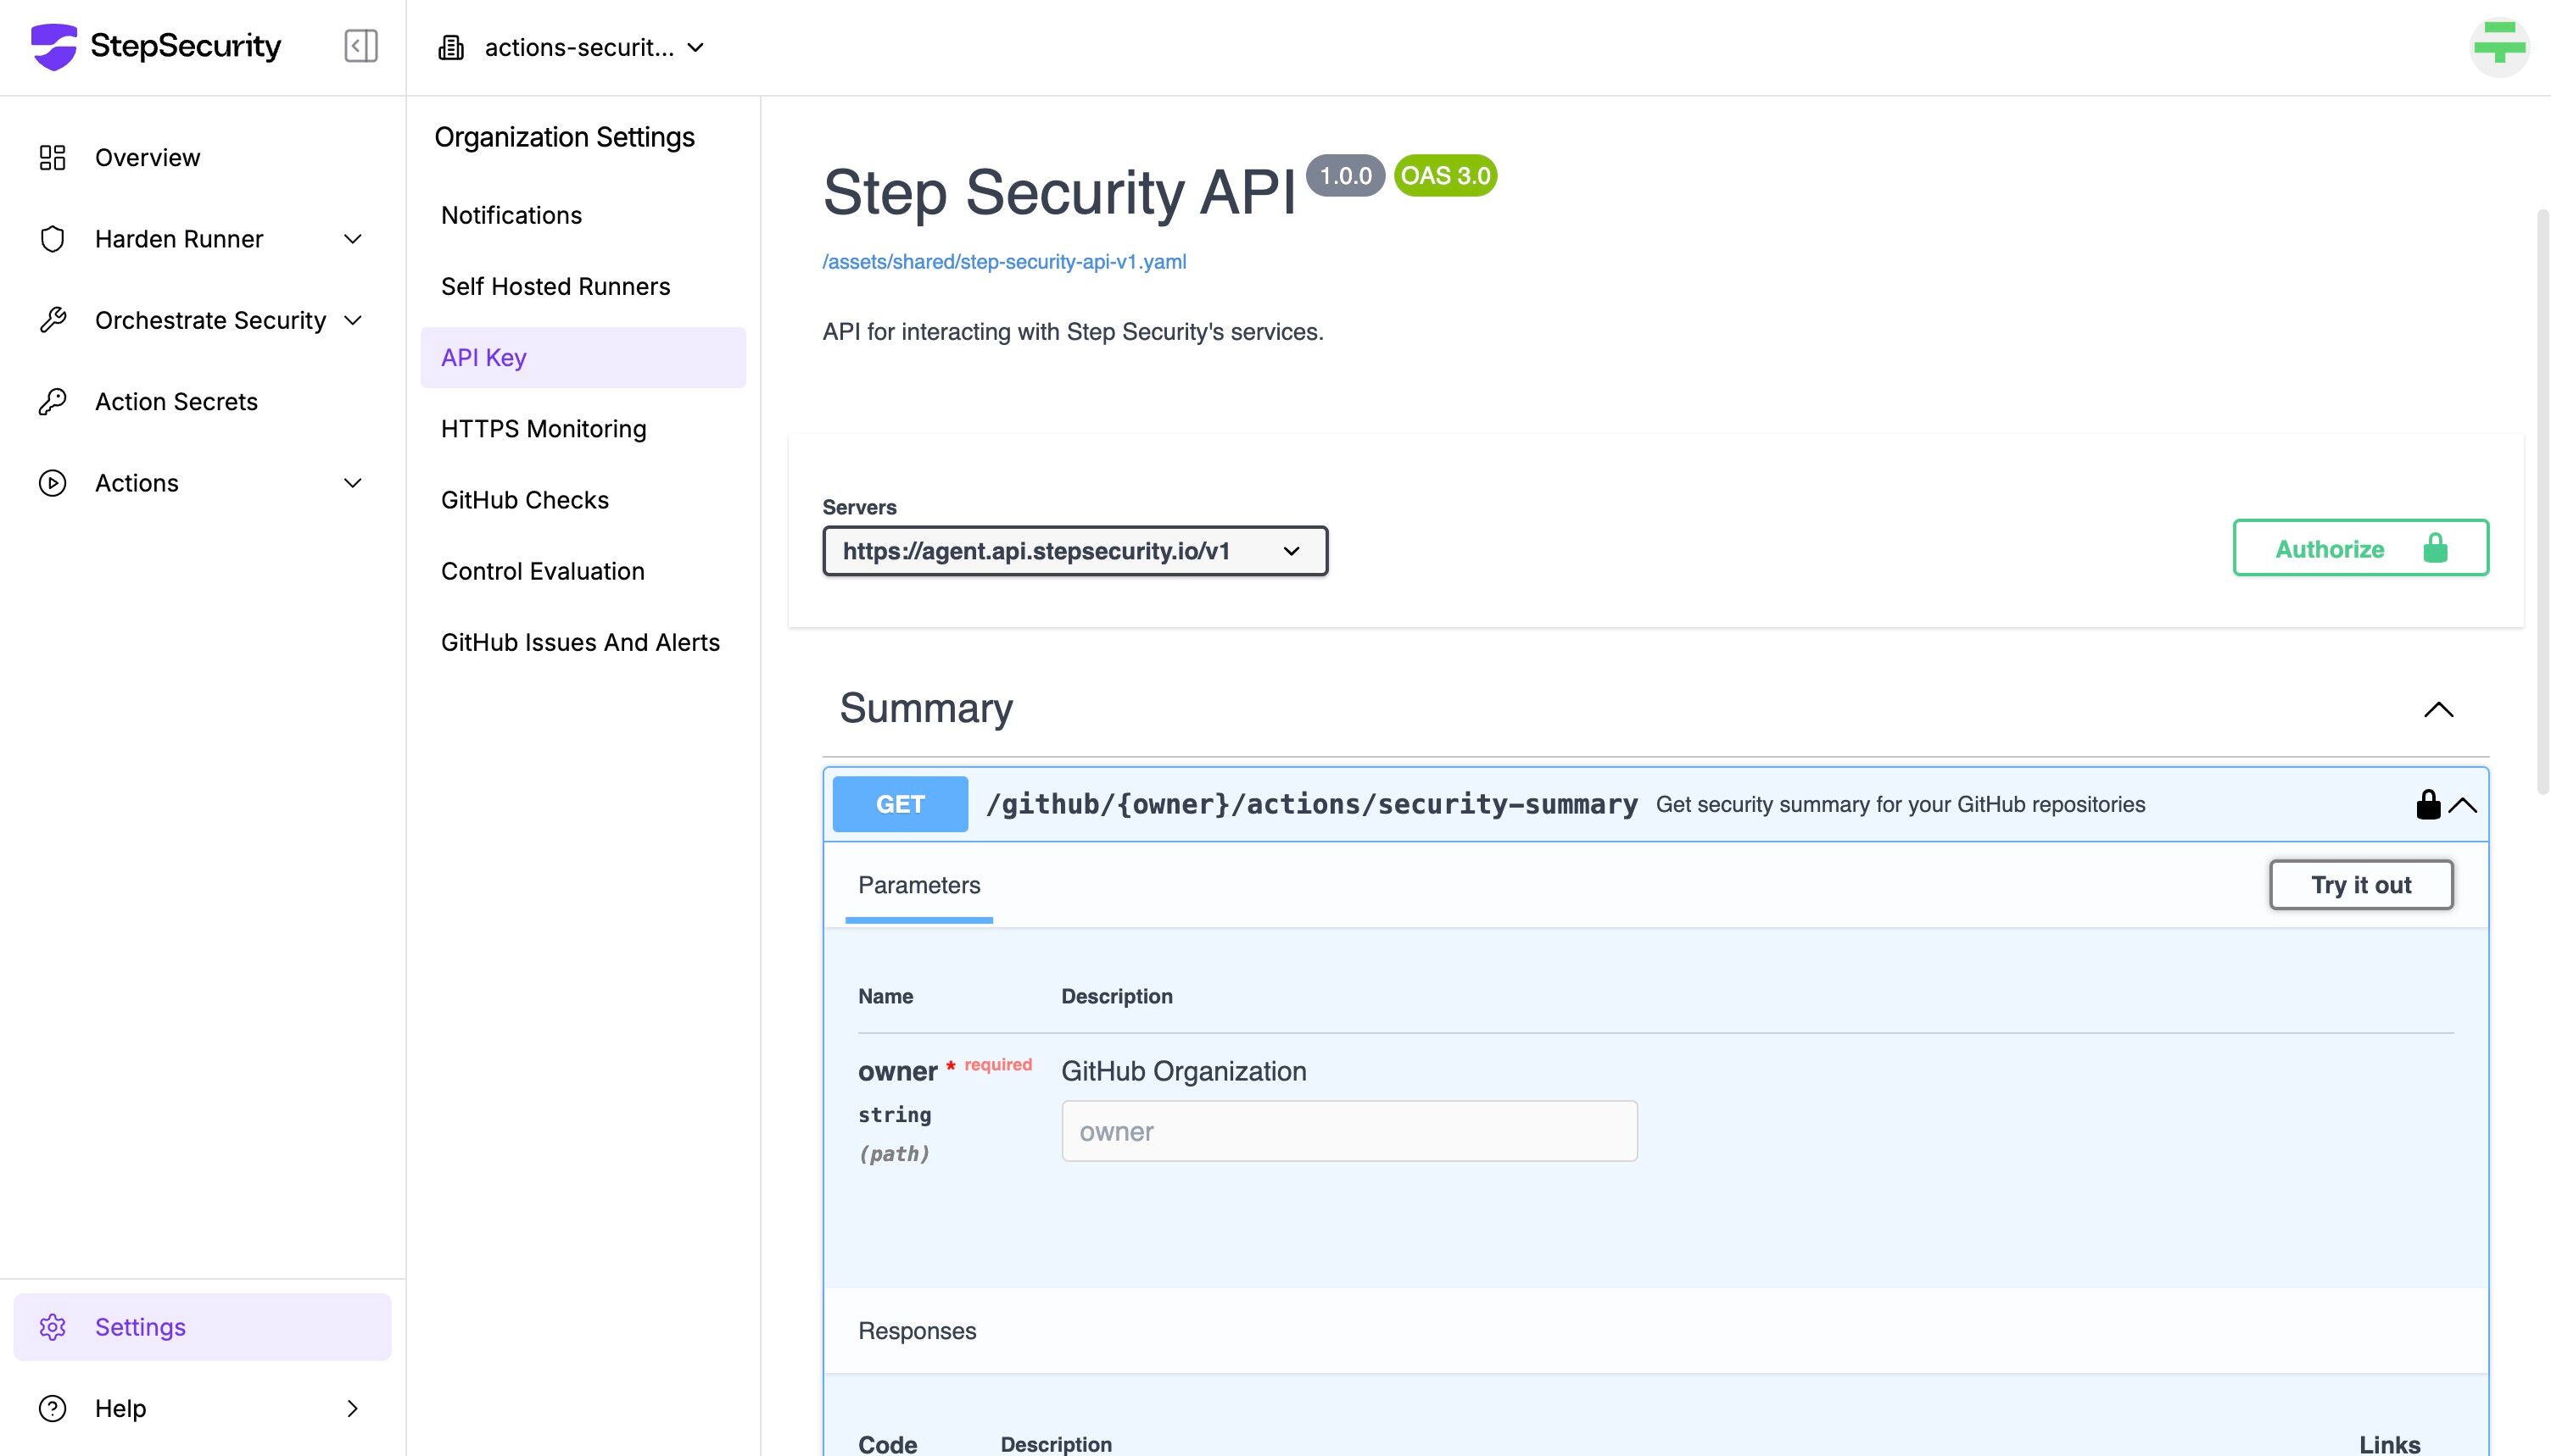Click the page vertical scrollbar
Viewport: 2551px width, 1456px height.
pyautogui.click(x=2542, y=502)
